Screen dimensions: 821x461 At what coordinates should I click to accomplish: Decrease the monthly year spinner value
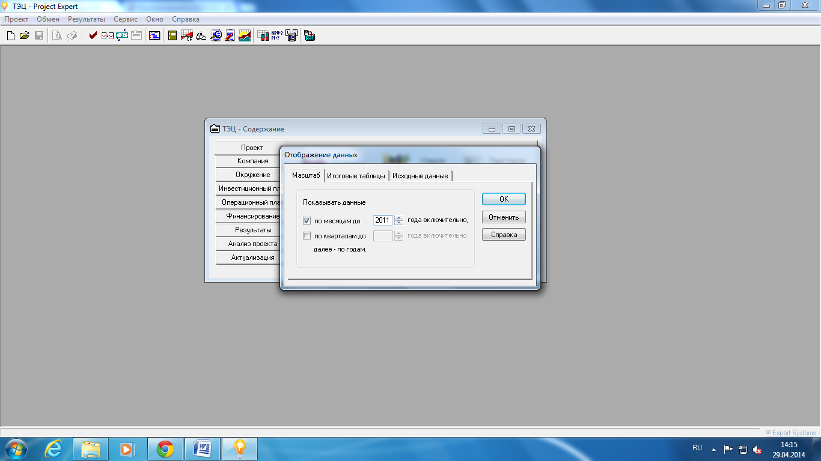click(398, 223)
